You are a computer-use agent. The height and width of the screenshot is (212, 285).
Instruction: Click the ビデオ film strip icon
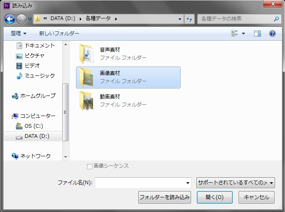[x=19, y=66]
